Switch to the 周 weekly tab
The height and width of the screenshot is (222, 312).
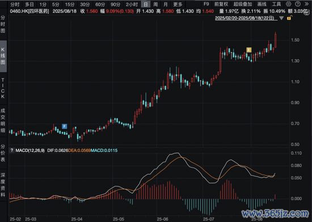coord(156,4)
